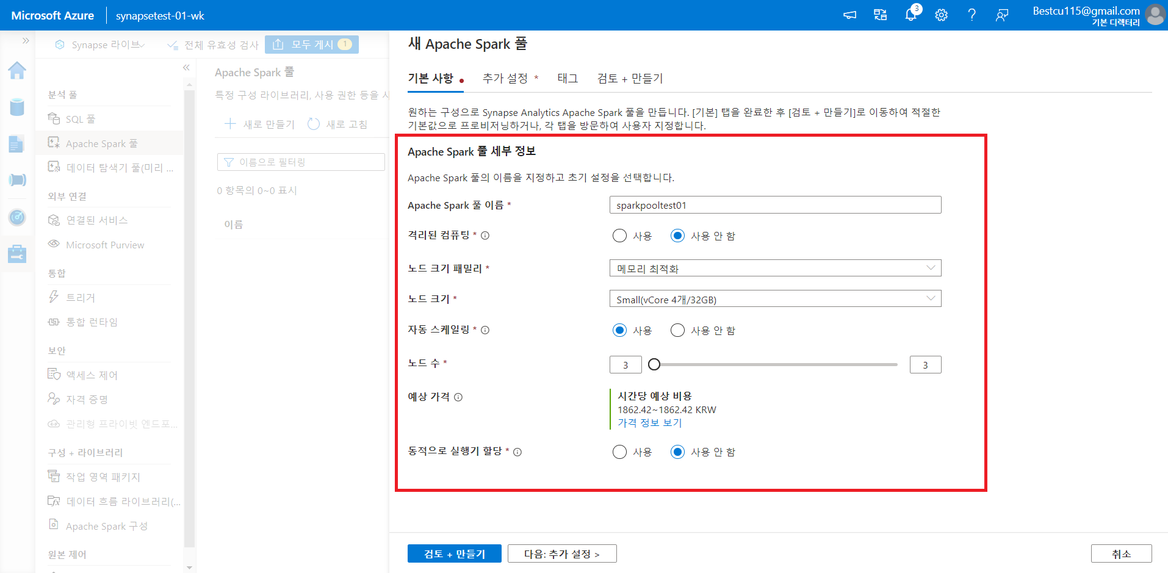Screen dimensions: 1168x573
Task: Open the 노드 크기 Small dropdown
Action: [x=775, y=298]
